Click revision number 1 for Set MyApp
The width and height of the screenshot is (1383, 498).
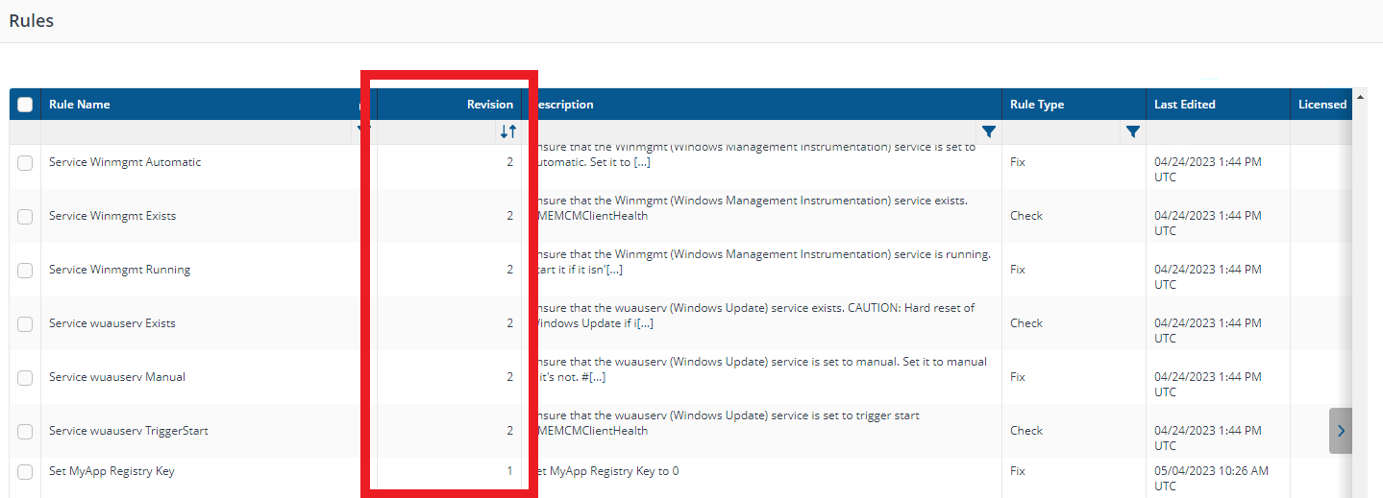pos(509,471)
